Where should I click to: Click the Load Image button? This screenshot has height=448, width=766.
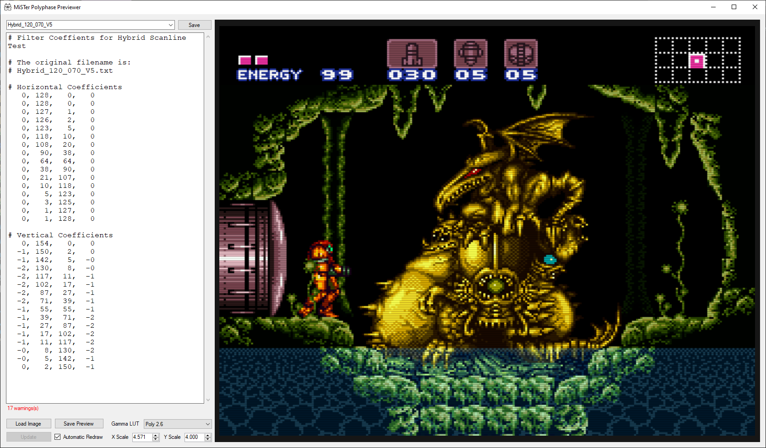point(28,424)
